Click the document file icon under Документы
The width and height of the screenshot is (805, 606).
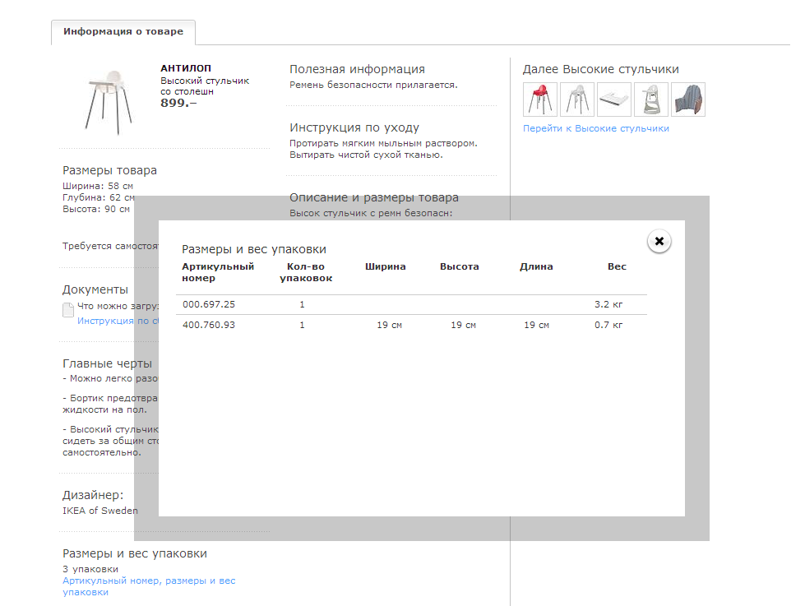point(67,310)
